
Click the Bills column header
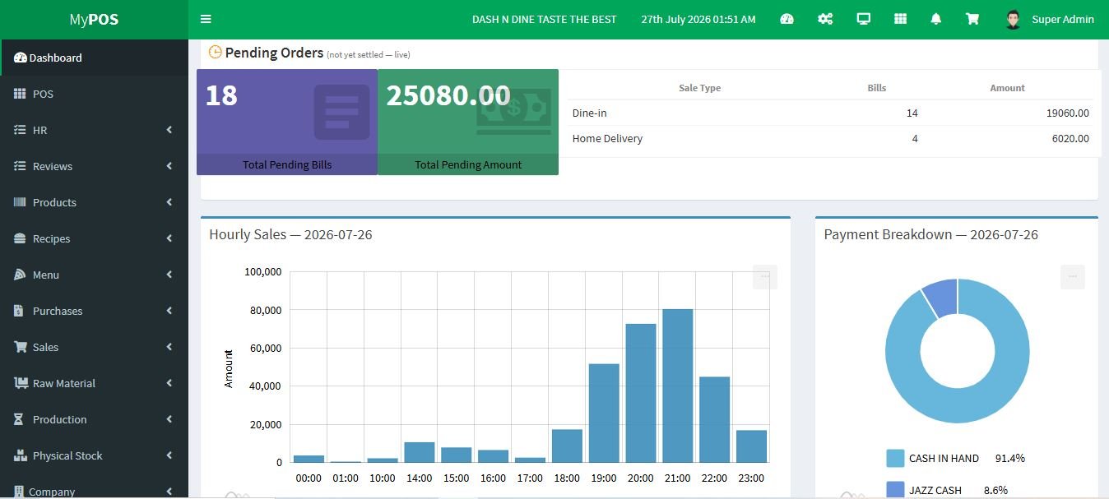click(876, 88)
